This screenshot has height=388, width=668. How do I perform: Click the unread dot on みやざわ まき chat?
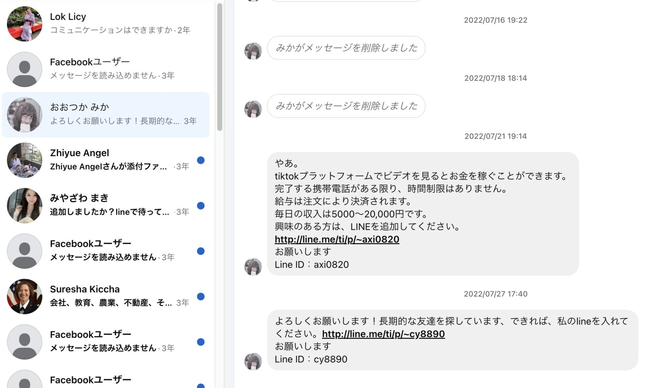[x=201, y=206]
